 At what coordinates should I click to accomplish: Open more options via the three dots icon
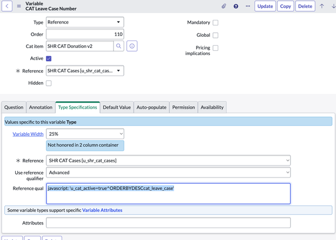tap(248, 6)
